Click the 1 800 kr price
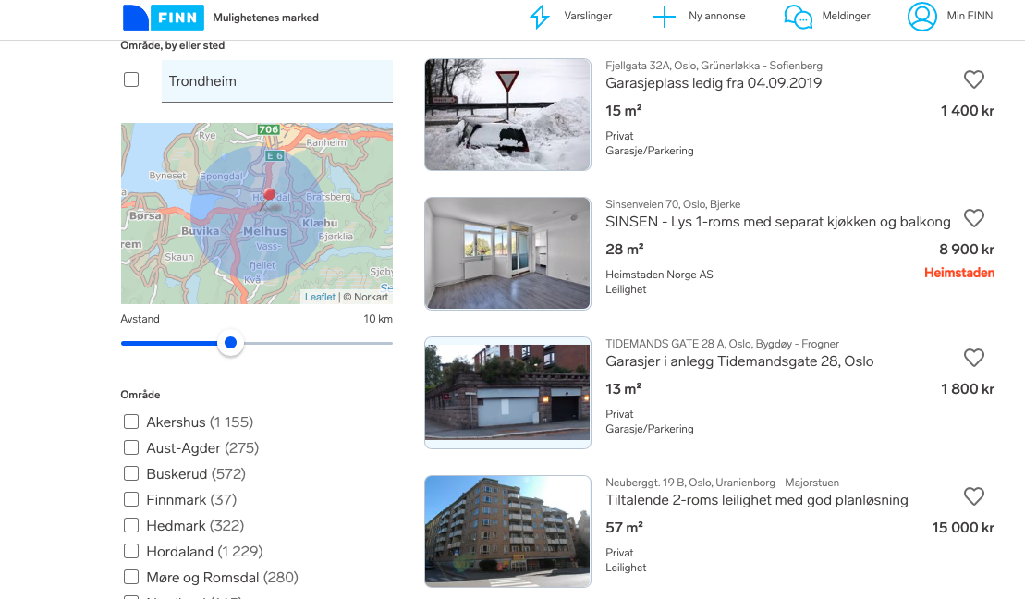Image resolution: width=1025 pixels, height=599 pixels. 968,388
